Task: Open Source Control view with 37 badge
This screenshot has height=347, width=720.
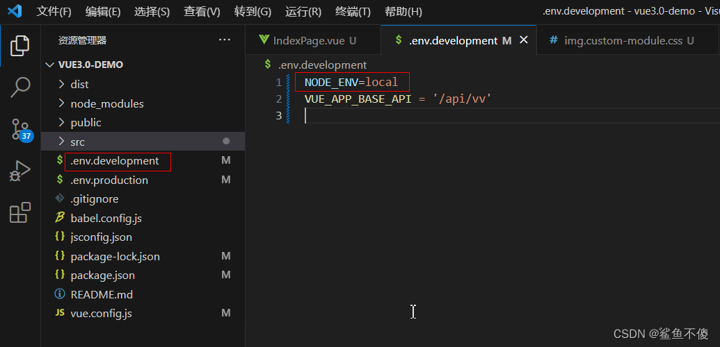Action: [x=21, y=130]
